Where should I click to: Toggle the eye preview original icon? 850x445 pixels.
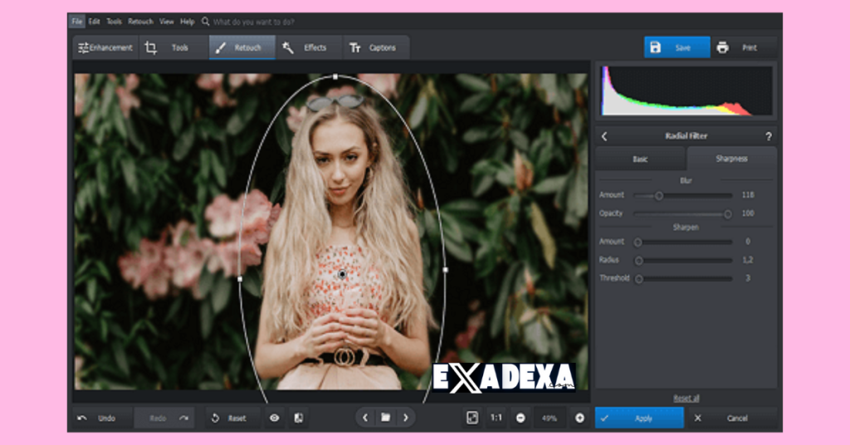point(274,418)
